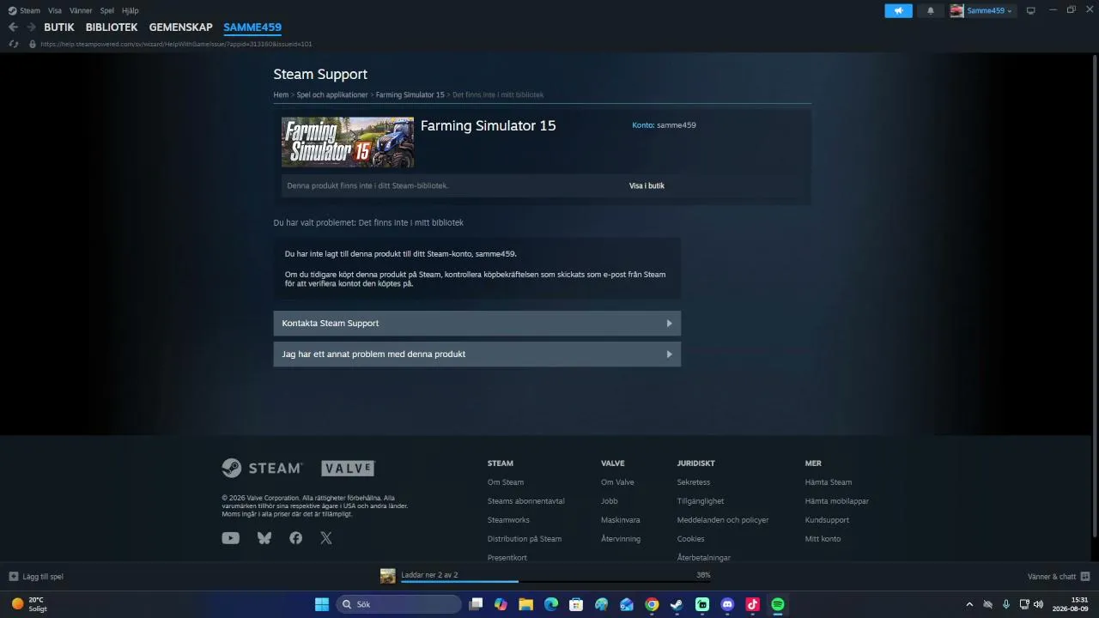Image resolution: width=1099 pixels, height=618 pixels.
Task: Open the Hjälp menu
Action: (131, 10)
